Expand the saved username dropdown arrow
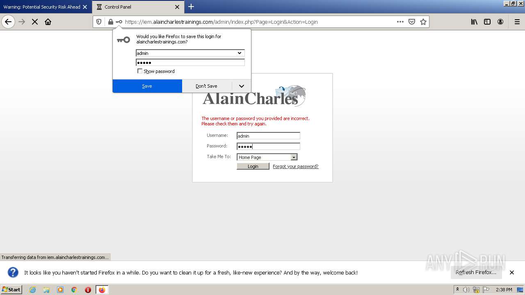 (x=240, y=53)
